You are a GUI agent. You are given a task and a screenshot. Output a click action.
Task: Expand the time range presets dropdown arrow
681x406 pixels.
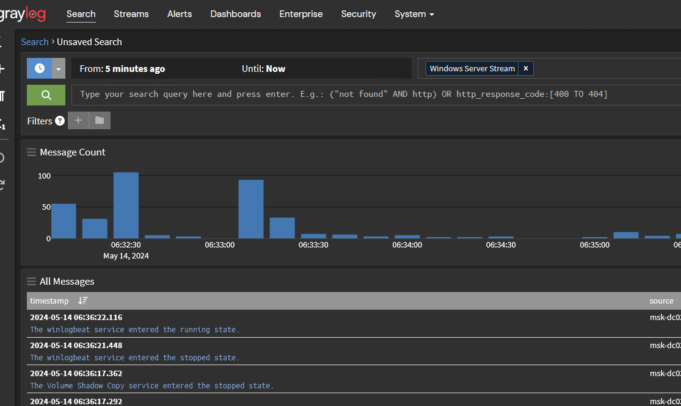(59, 68)
